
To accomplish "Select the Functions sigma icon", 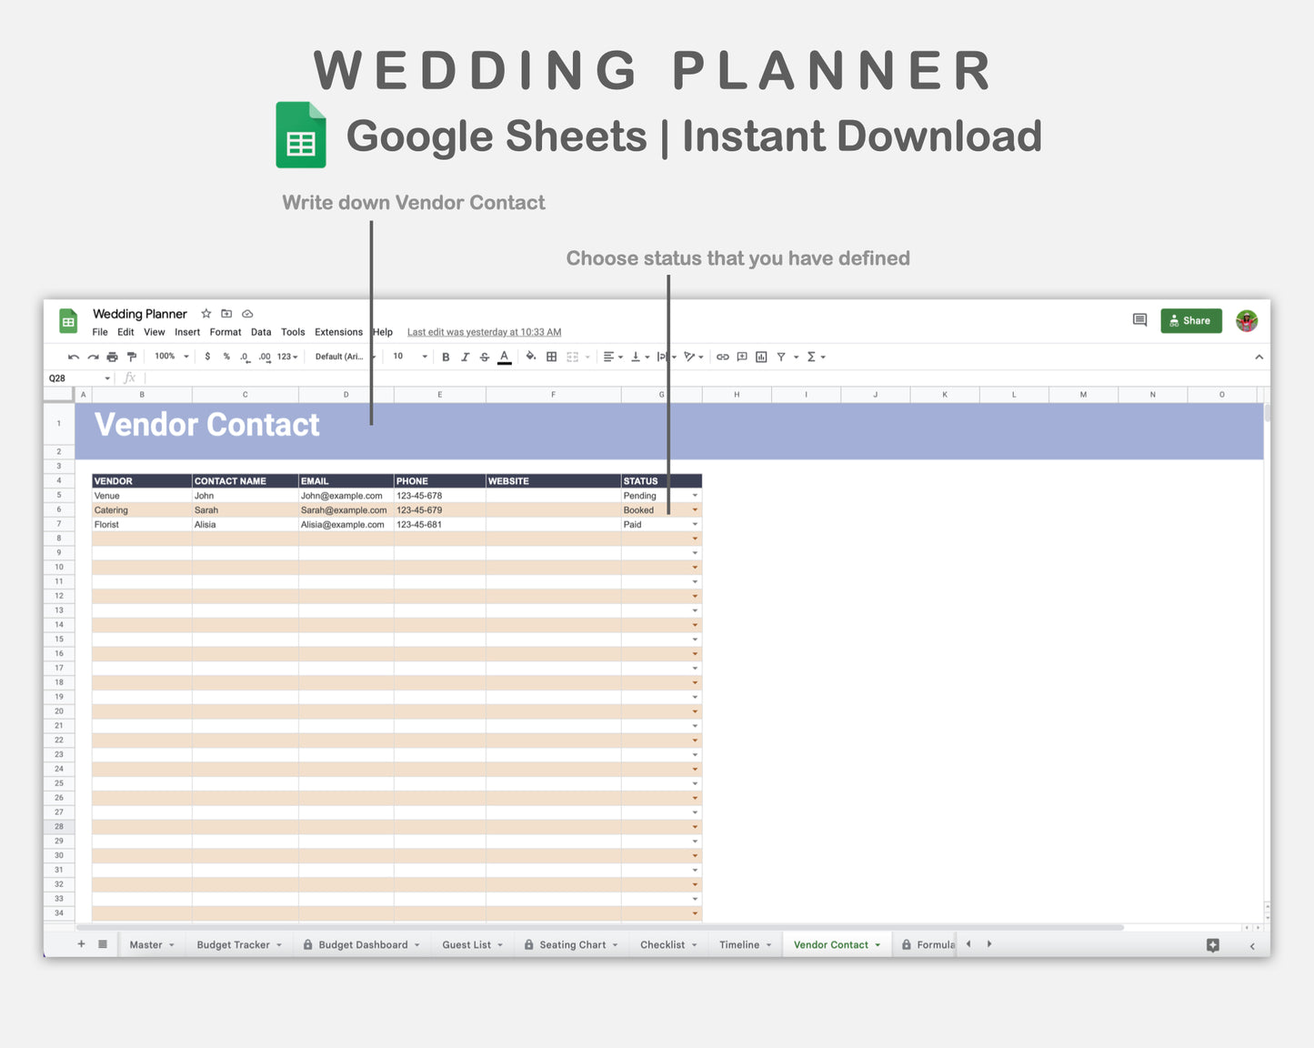I will coord(810,356).
